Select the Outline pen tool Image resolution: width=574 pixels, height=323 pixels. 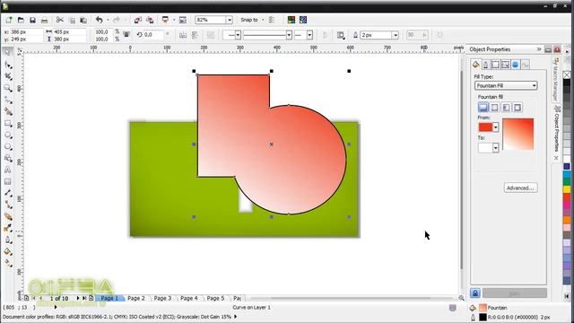8,240
